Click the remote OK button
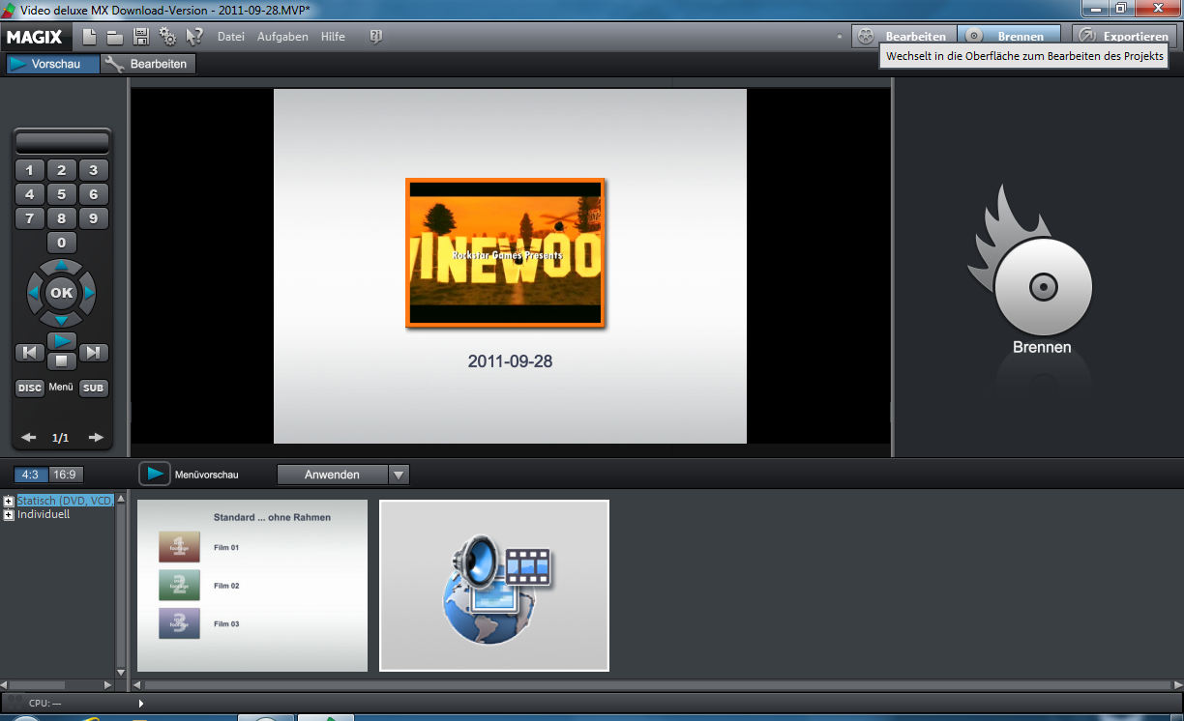 click(x=62, y=292)
